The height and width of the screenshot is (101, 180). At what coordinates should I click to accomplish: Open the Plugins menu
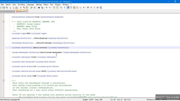click(58, 4)
